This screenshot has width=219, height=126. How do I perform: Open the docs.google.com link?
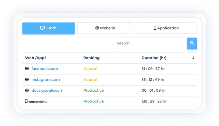tap(47, 90)
